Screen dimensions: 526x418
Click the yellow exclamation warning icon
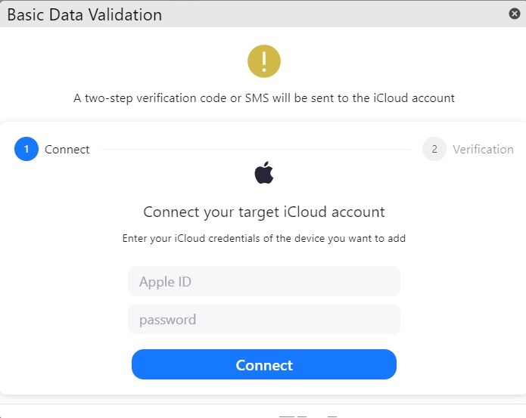pyautogui.click(x=264, y=61)
